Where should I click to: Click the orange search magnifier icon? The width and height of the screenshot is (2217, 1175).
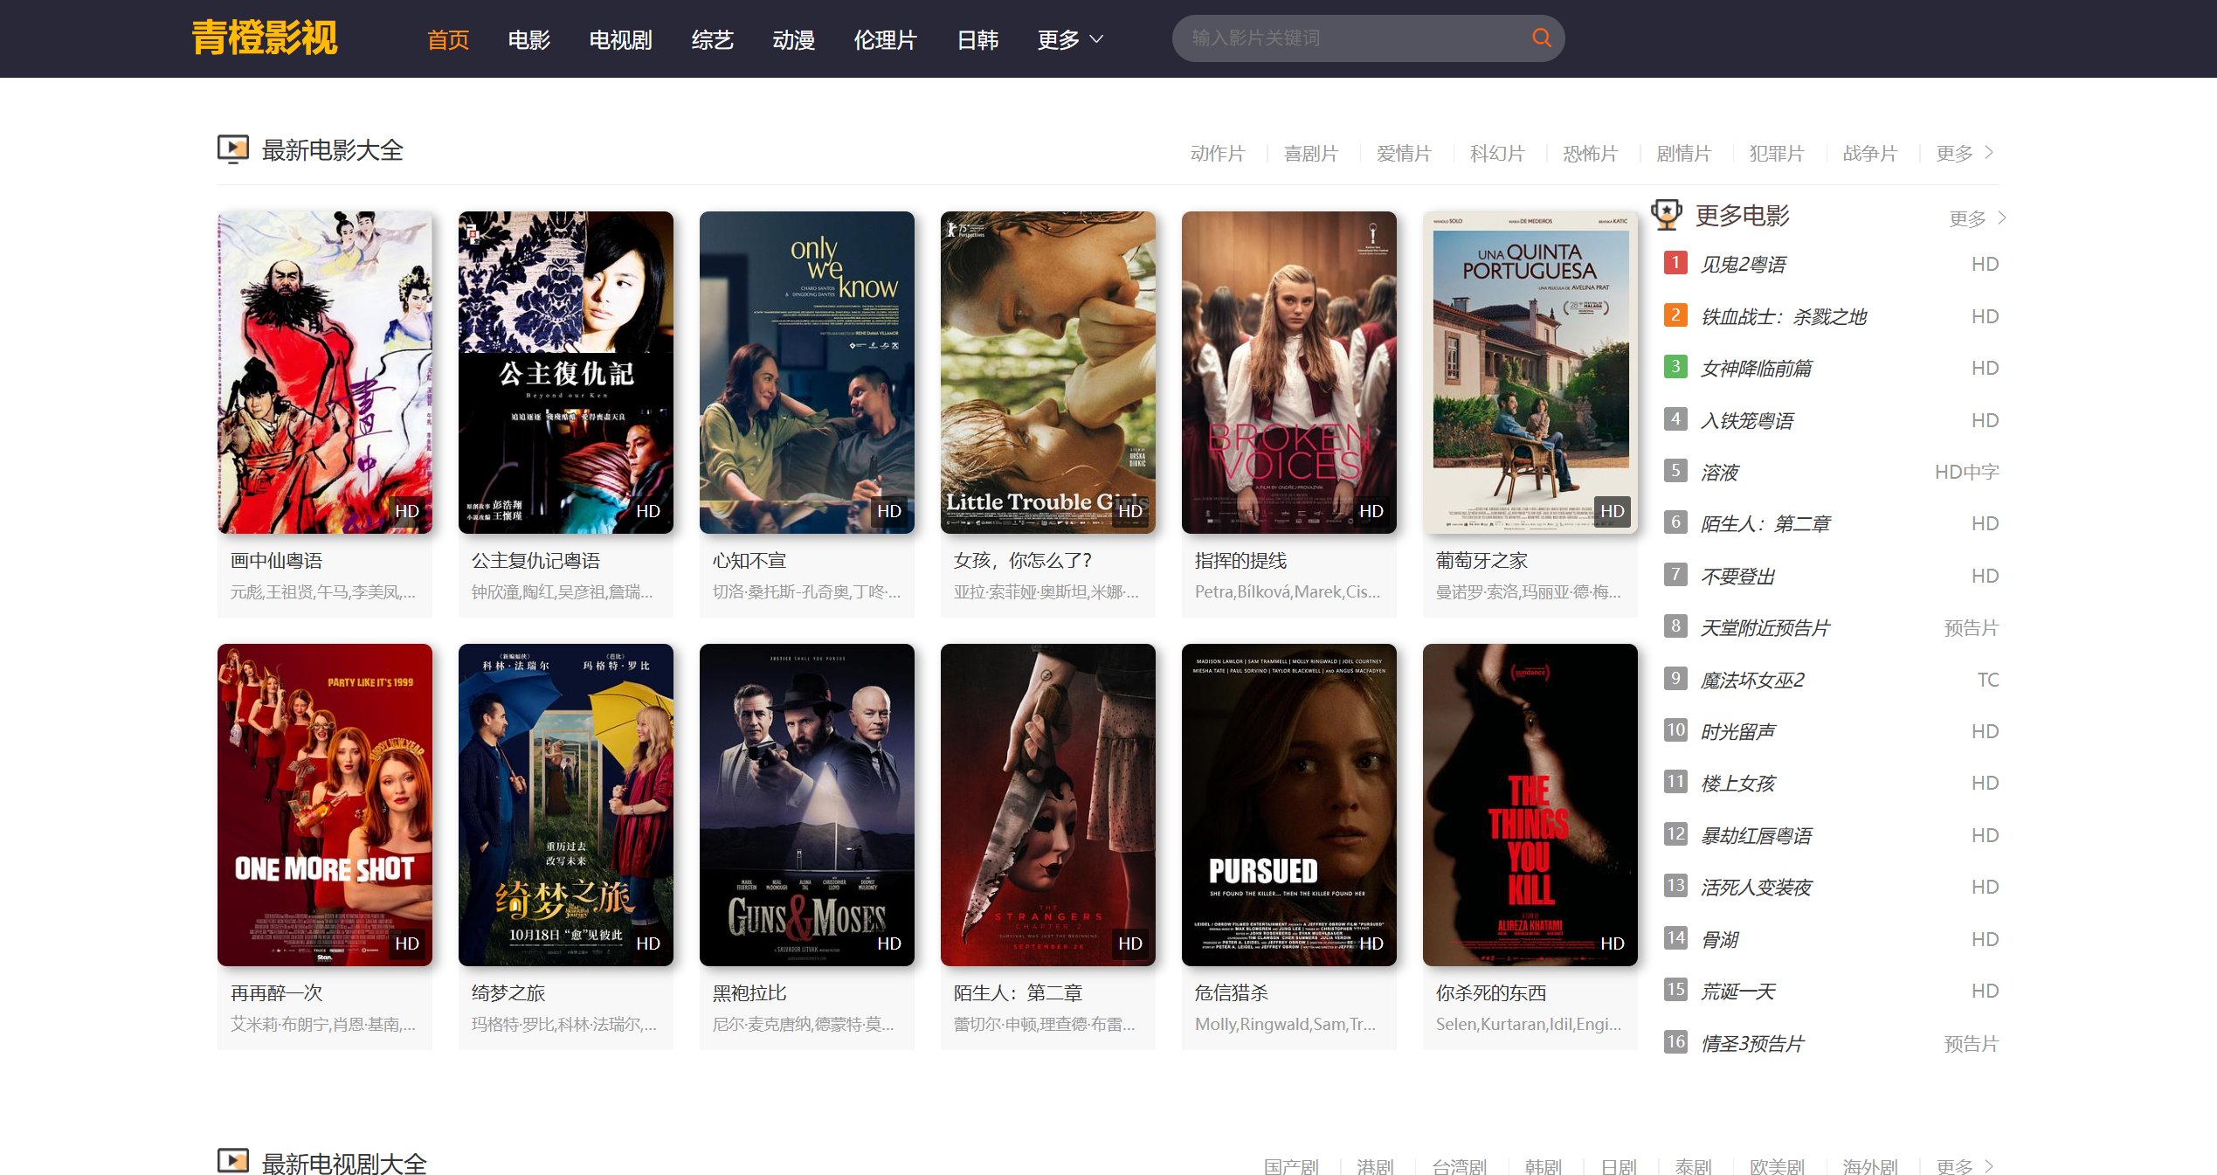click(x=1541, y=38)
